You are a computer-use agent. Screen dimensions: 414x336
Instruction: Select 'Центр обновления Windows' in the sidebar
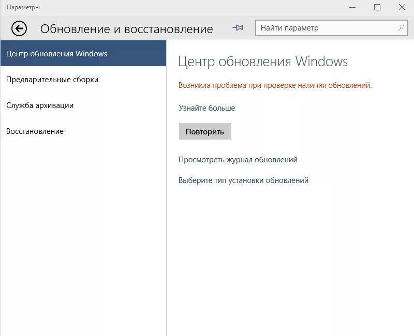pyautogui.click(x=83, y=53)
